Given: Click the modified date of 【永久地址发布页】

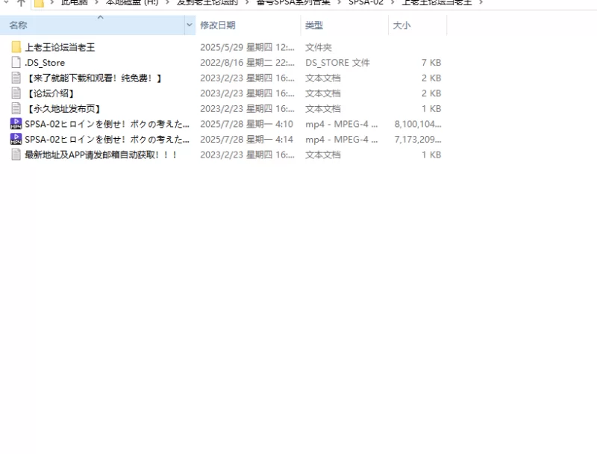Looking at the screenshot, I should pyautogui.click(x=247, y=108).
